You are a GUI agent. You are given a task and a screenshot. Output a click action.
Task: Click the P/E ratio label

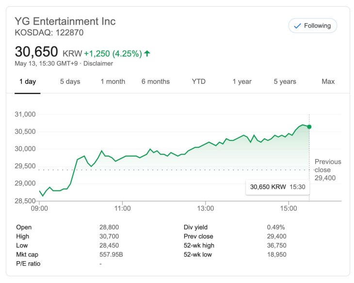point(28,264)
